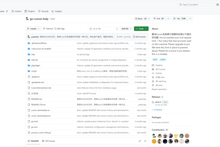Open the Security tab

click(x=43, y=11)
